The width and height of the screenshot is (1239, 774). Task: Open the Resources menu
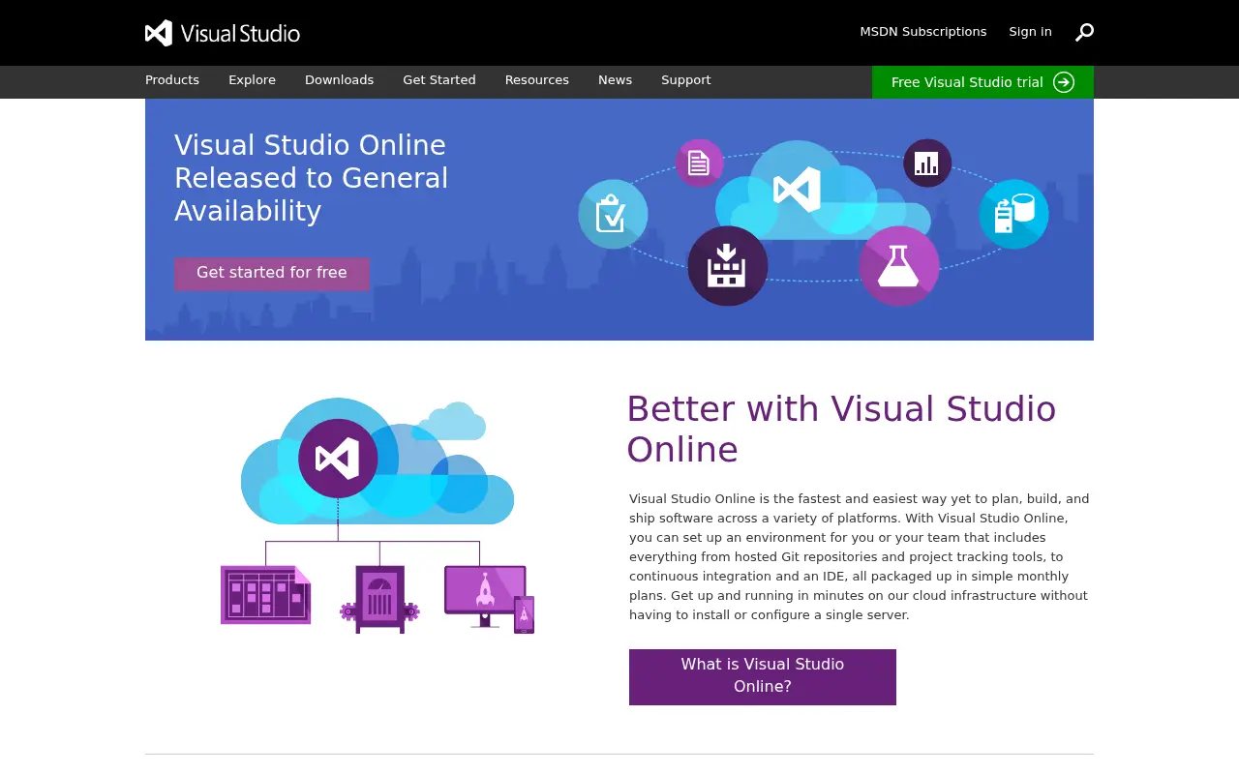pos(537,80)
